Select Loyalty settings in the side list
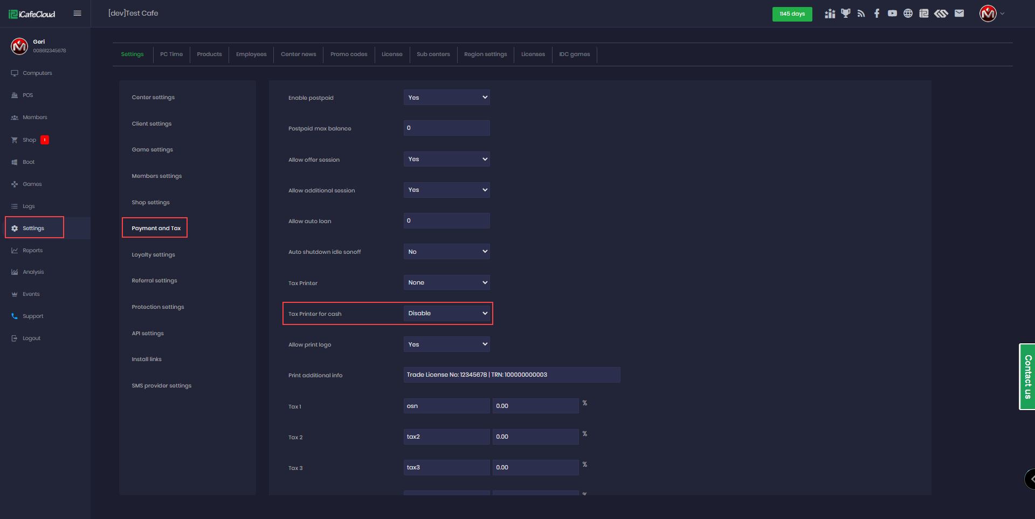1035x519 pixels. (153, 255)
